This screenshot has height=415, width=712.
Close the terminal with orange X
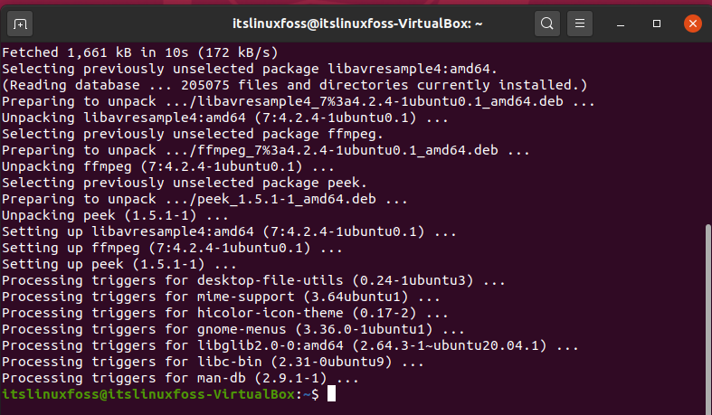click(693, 24)
